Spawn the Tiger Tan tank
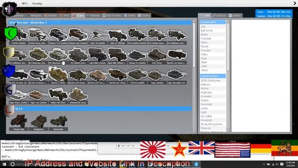Image resolution: width=298 pixels, height=168 pixels. 38,96
